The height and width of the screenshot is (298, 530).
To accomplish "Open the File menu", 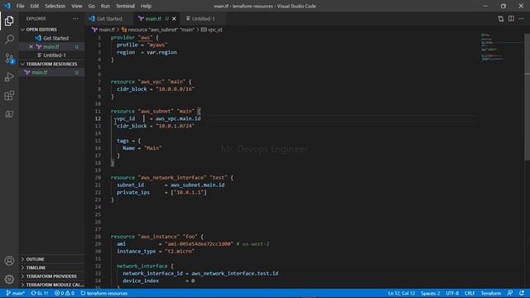I will pos(20,6).
